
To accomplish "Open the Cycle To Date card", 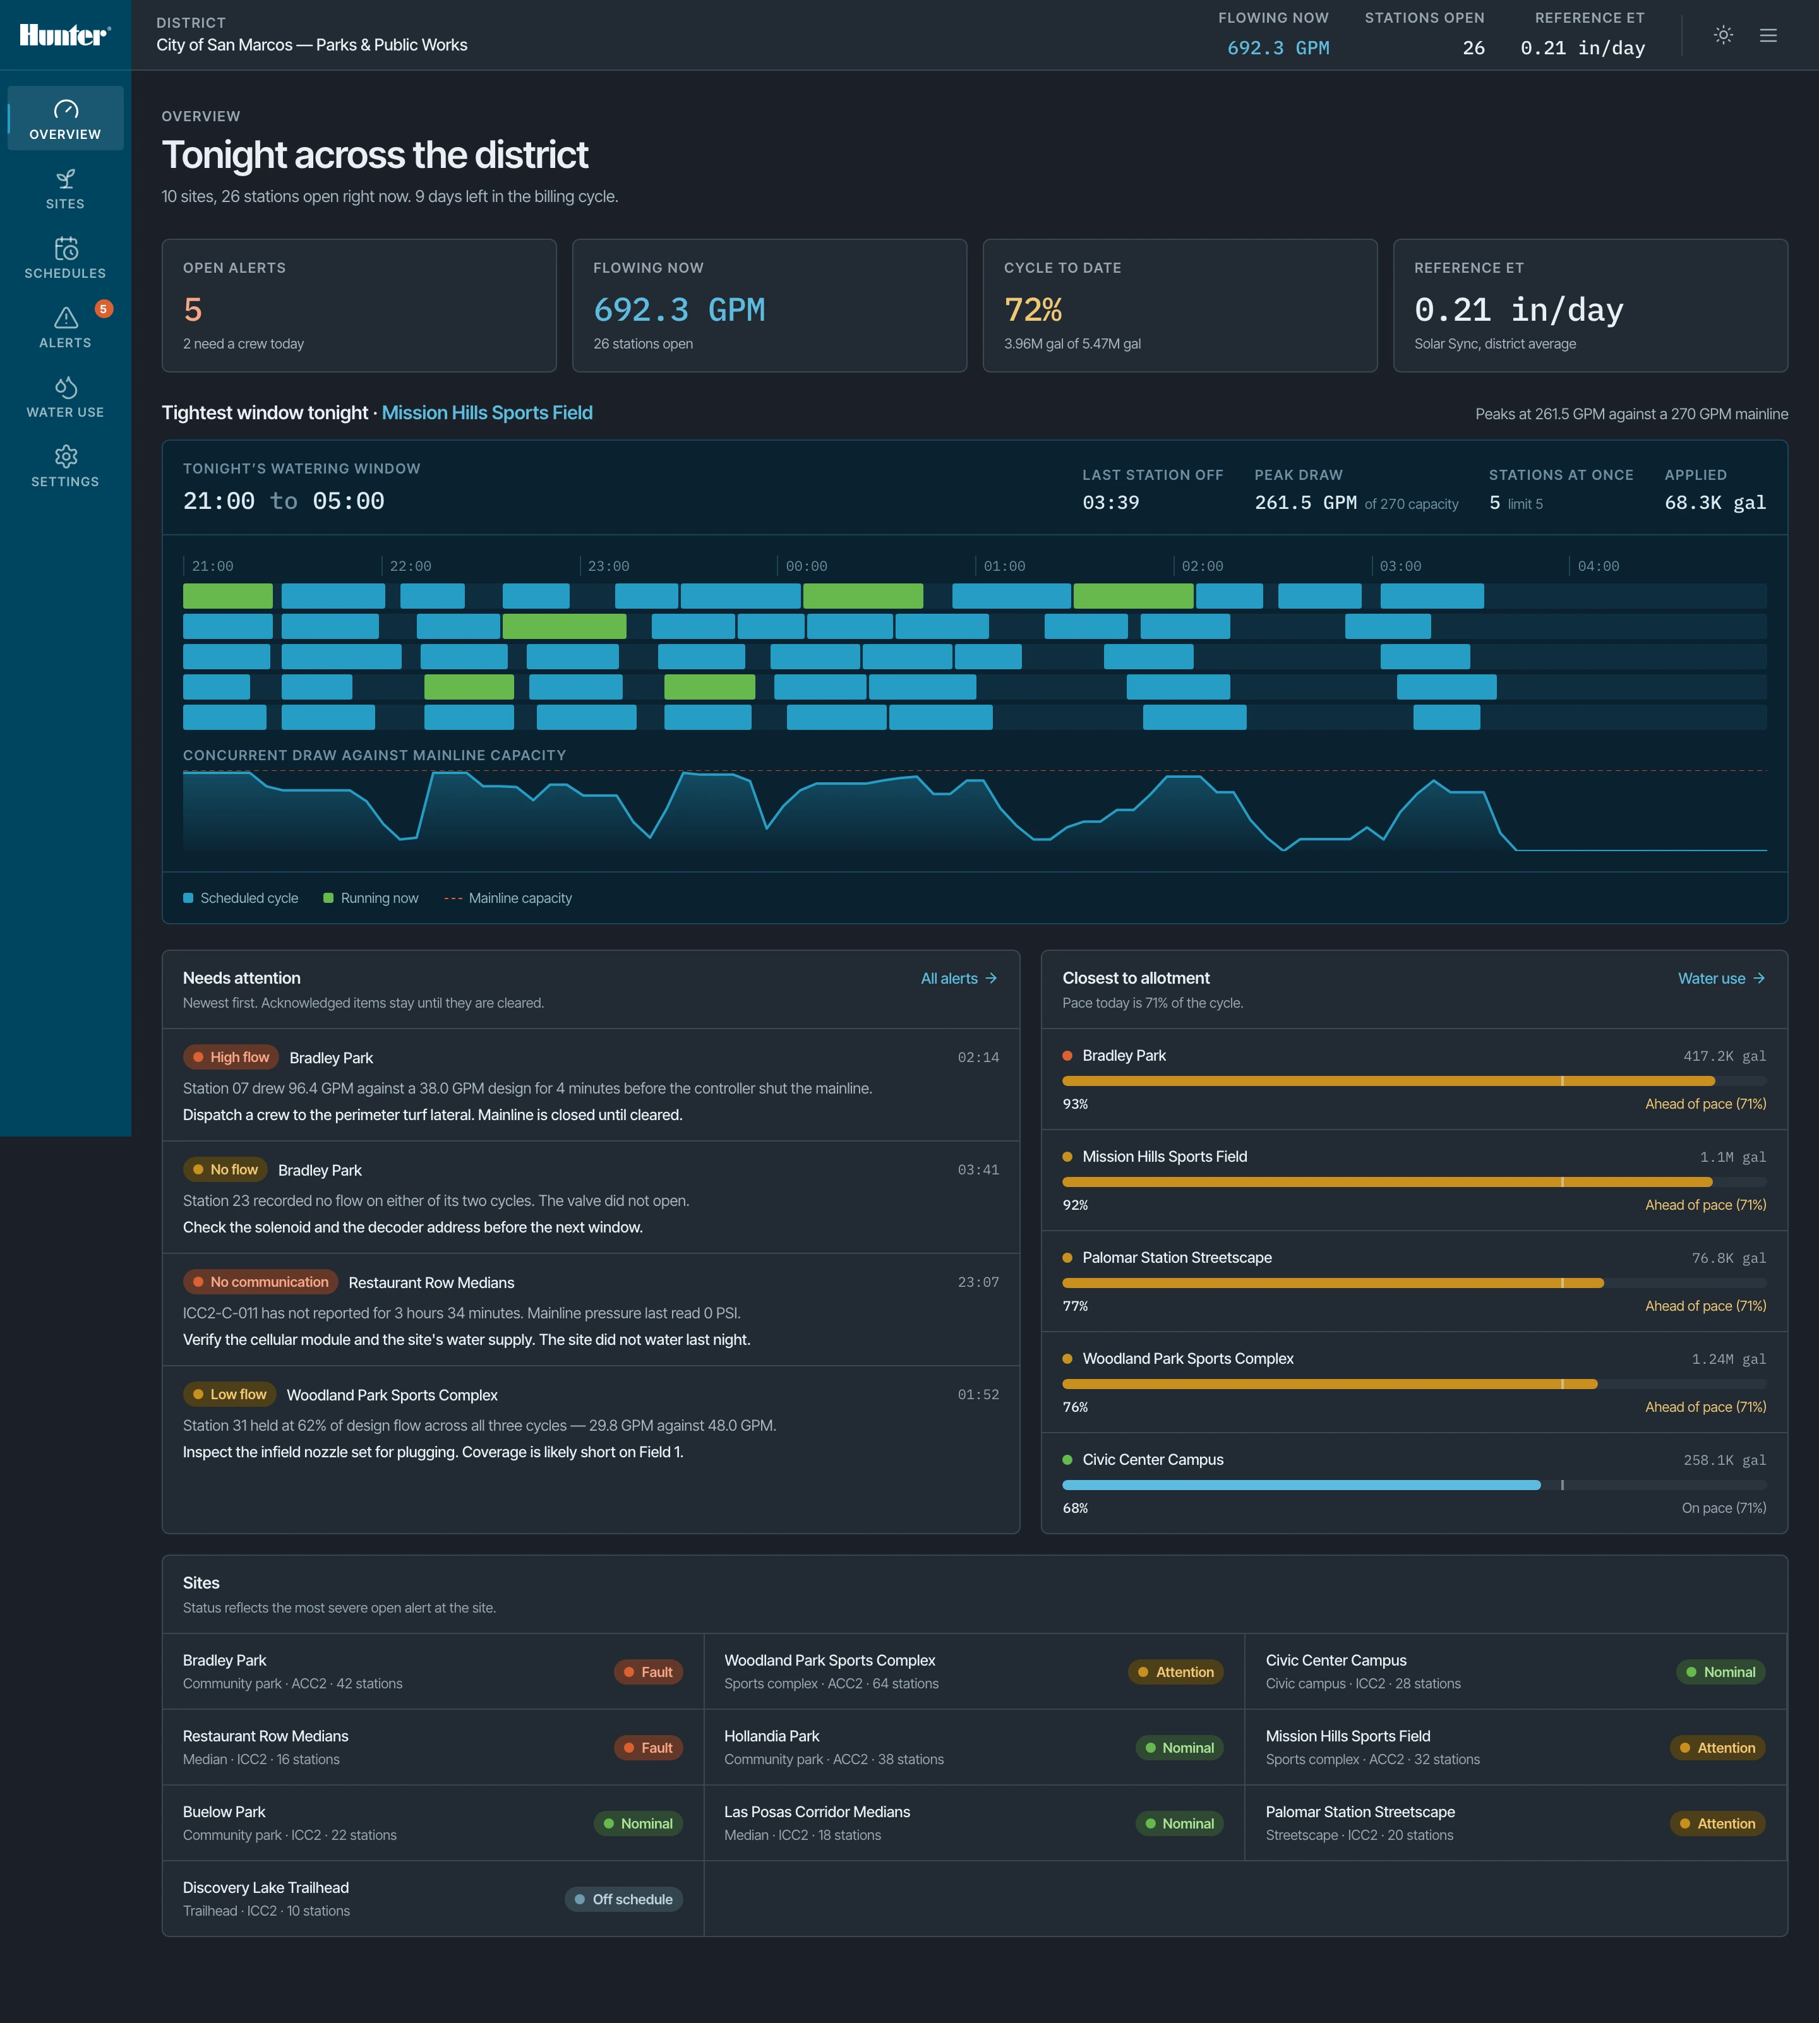I will [x=1180, y=306].
